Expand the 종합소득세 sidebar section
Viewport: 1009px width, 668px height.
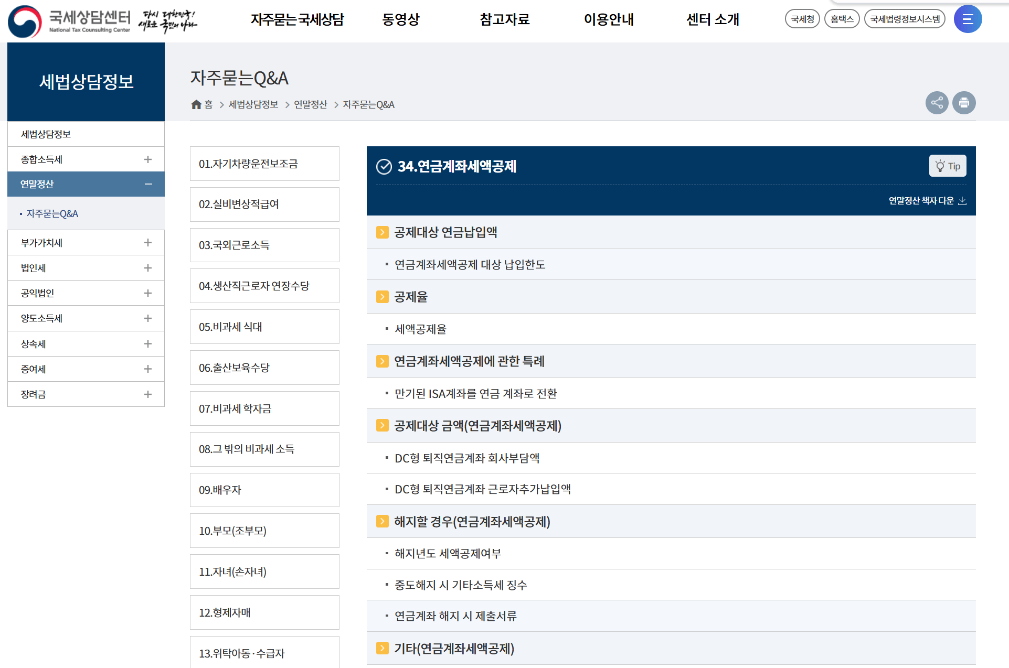point(148,159)
